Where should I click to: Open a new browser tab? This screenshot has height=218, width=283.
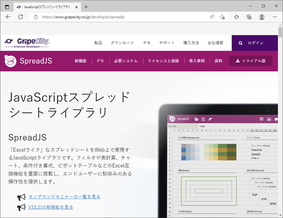coord(86,7)
